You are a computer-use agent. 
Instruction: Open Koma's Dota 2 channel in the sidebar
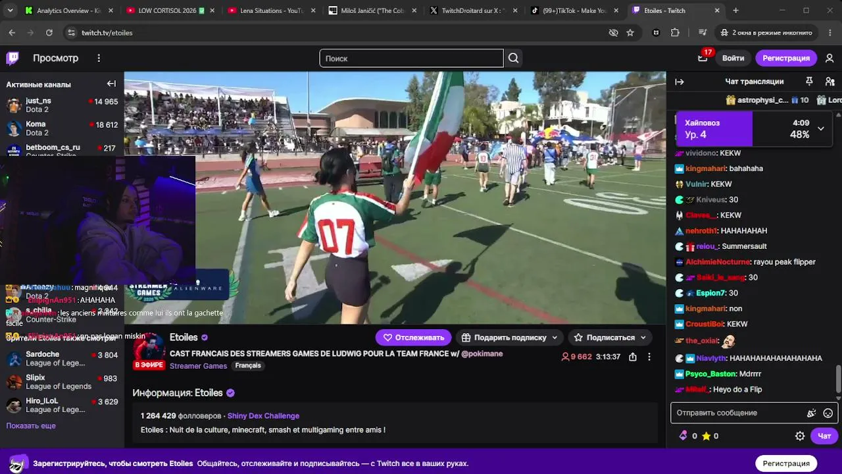[62, 128]
